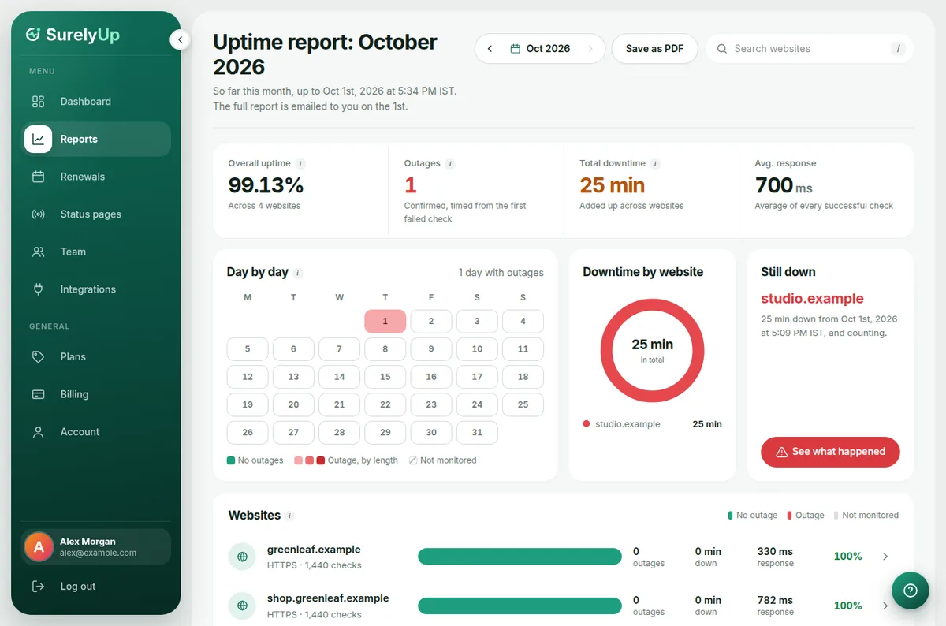Viewport: 946px width, 626px height.
Task: Open Status pages section
Action: pos(96,214)
